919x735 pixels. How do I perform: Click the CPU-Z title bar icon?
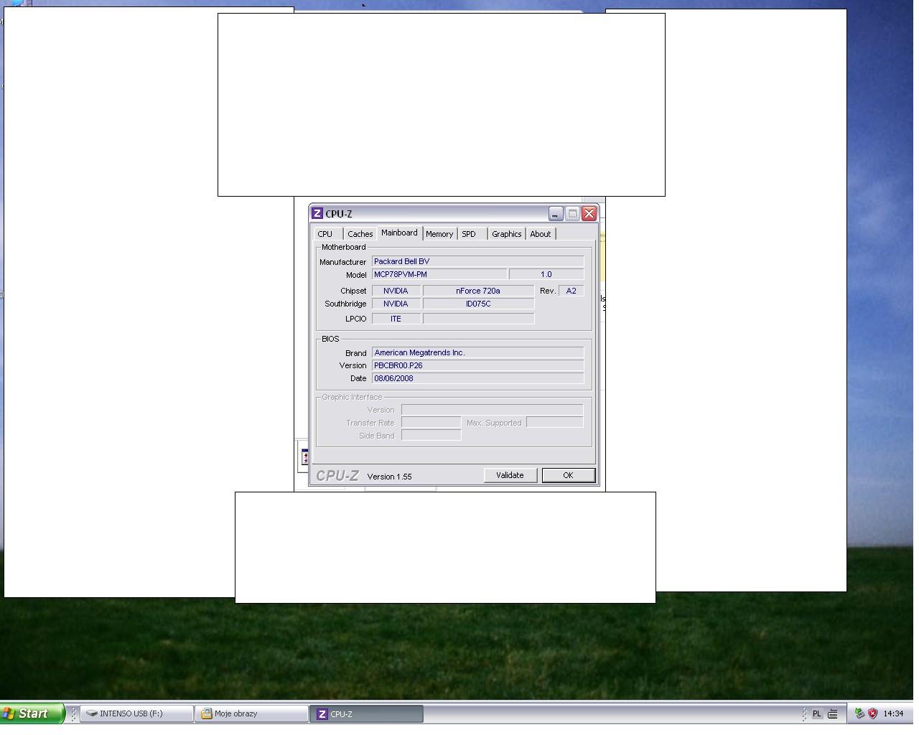point(317,214)
